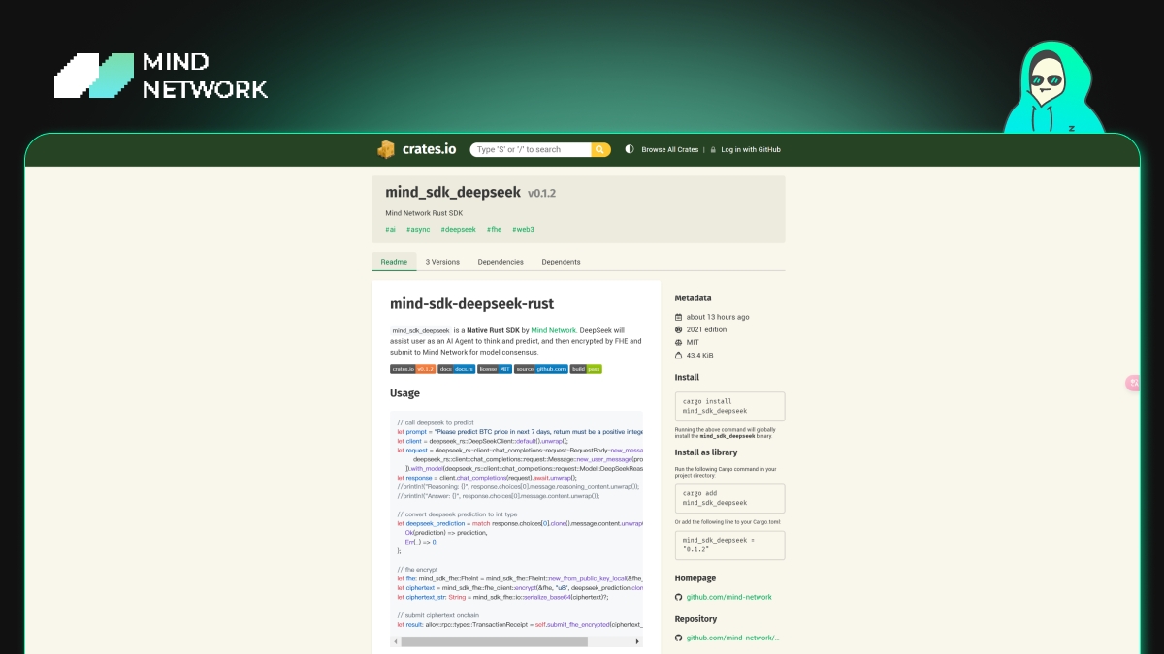Click the cargo add command box
The height and width of the screenshot is (654, 1164).
729,498
